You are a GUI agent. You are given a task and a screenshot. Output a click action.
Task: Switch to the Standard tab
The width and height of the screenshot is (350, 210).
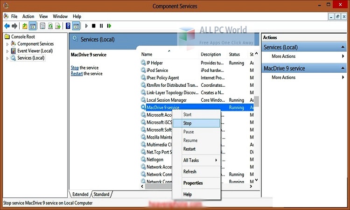101,194
